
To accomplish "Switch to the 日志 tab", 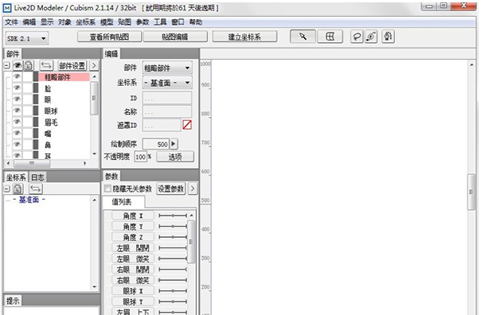I will pyautogui.click(x=37, y=177).
